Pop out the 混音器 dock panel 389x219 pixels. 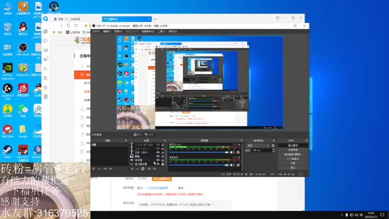[x=241, y=141]
